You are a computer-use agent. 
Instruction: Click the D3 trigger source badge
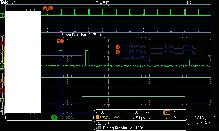(x=167, y=112)
